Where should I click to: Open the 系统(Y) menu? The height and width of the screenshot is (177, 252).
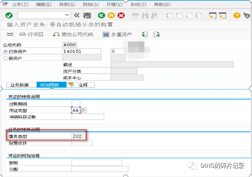[138, 5]
